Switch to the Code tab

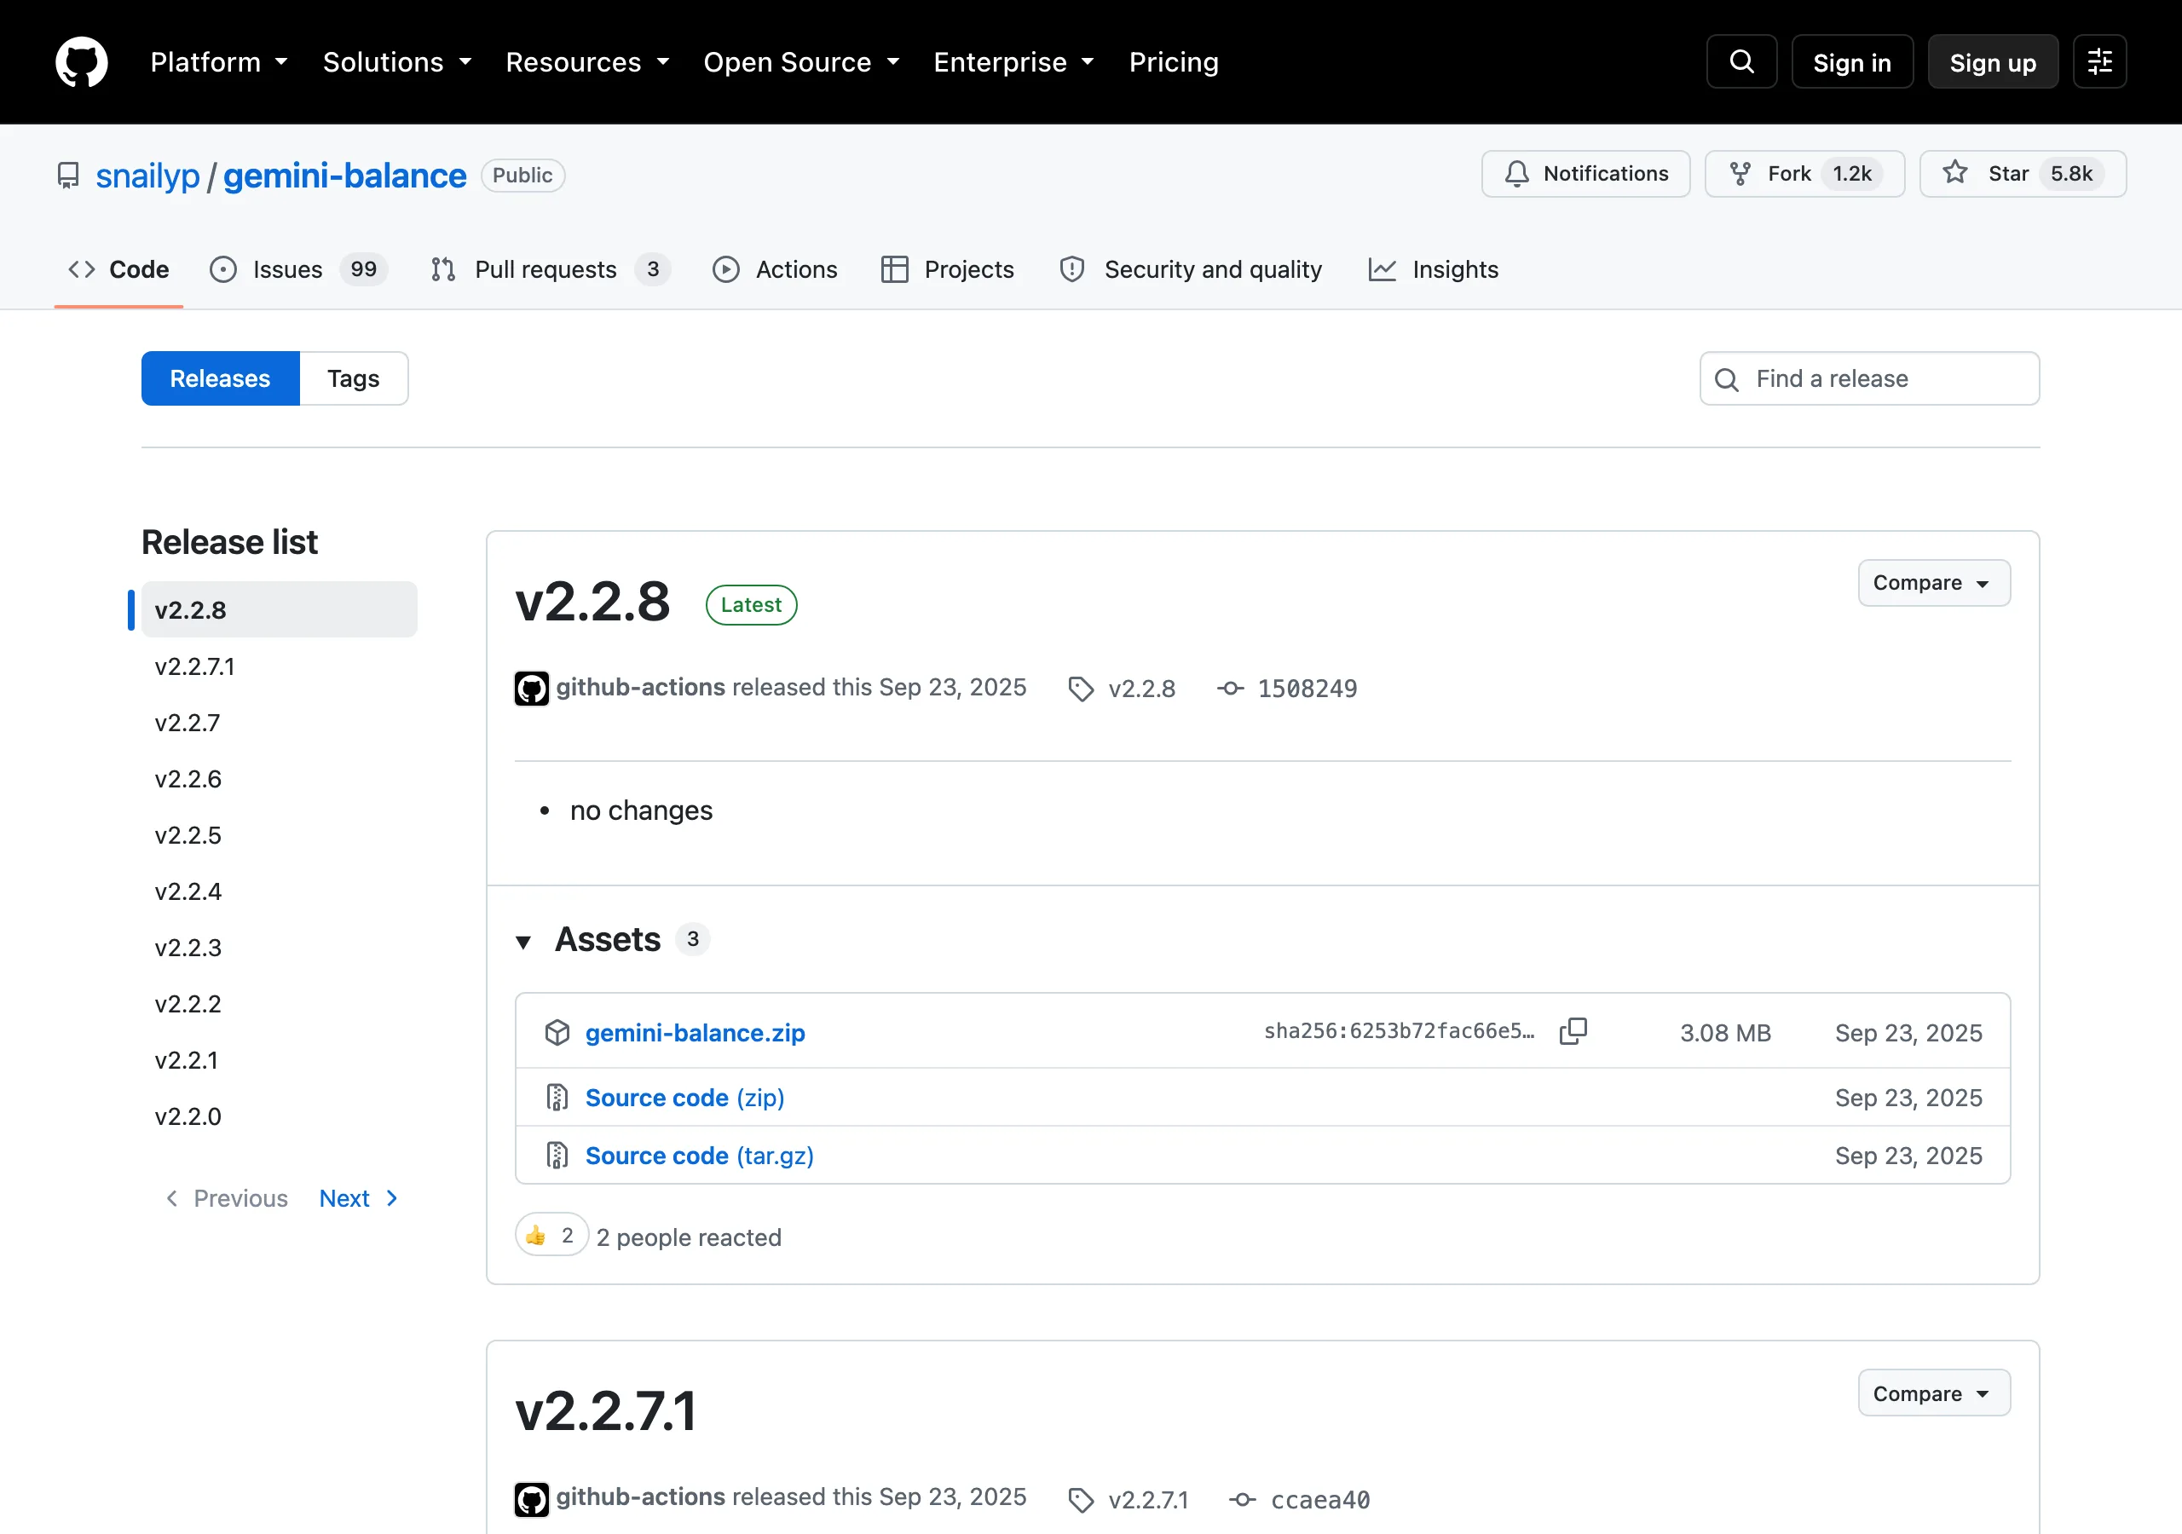tap(118, 270)
